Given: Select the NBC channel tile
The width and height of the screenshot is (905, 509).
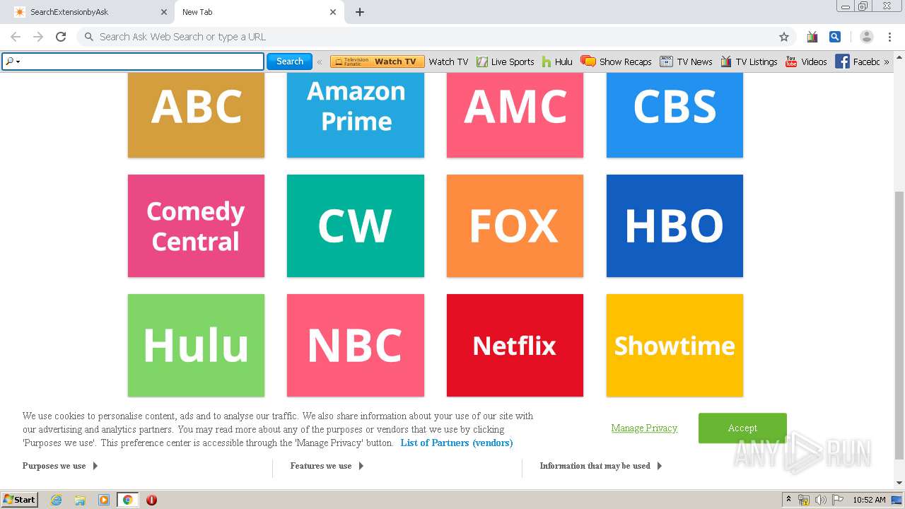Looking at the screenshot, I should click(356, 346).
